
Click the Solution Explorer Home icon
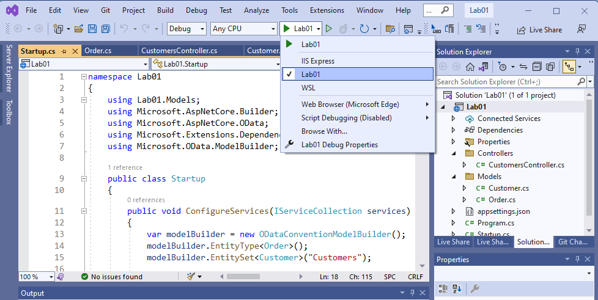[470, 67]
